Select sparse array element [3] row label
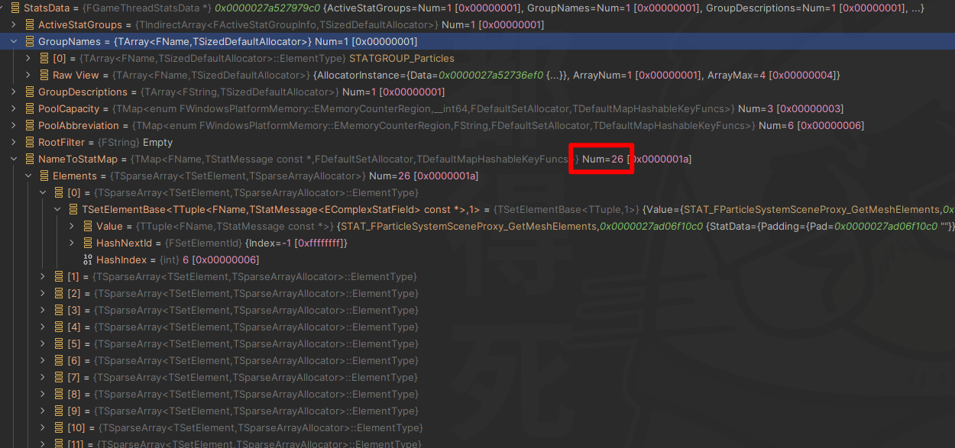 pyautogui.click(x=73, y=310)
